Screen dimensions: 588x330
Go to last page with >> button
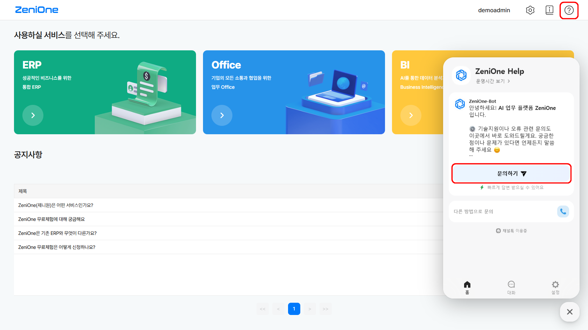coord(325,309)
